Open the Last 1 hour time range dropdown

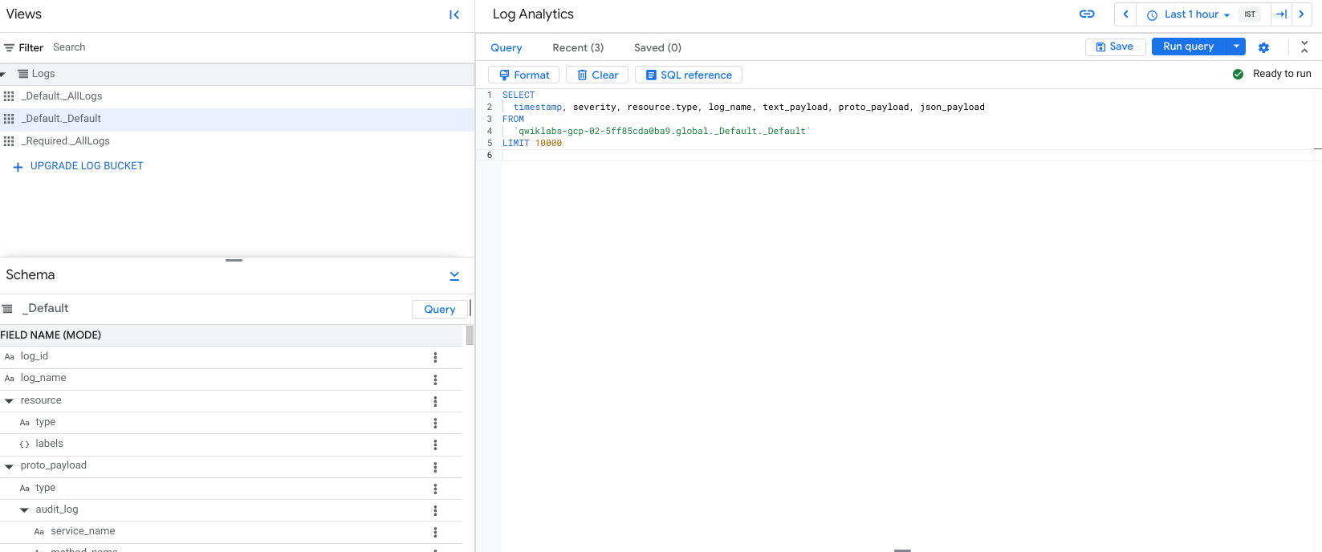pyautogui.click(x=1187, y=14)
